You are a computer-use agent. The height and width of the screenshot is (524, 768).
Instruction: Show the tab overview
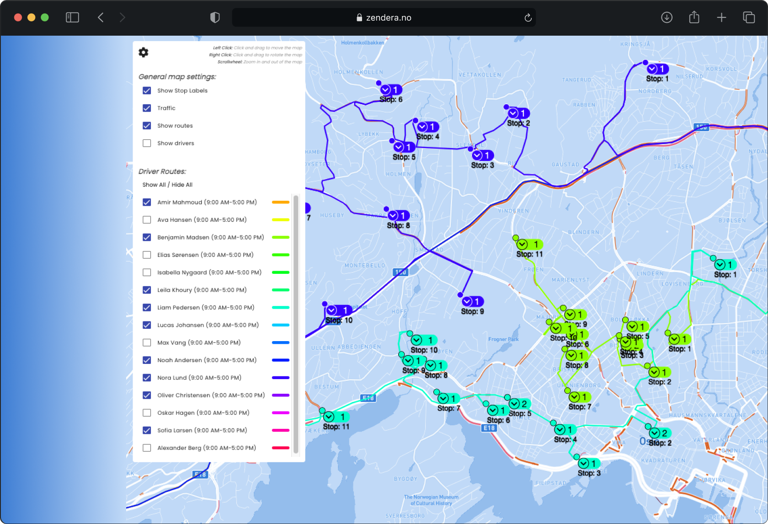pos(749,17)
